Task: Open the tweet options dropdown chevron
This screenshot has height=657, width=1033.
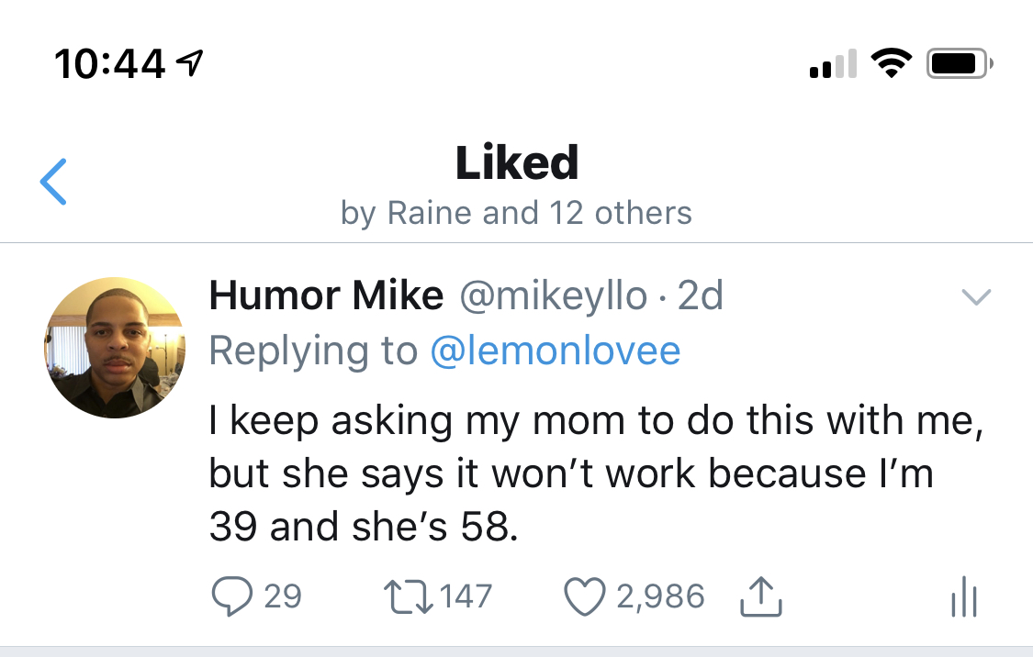Action: [975, 296]
